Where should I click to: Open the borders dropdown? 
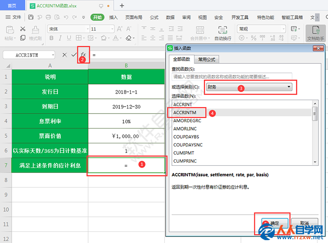pyautogui.click(x=83, y=38)
